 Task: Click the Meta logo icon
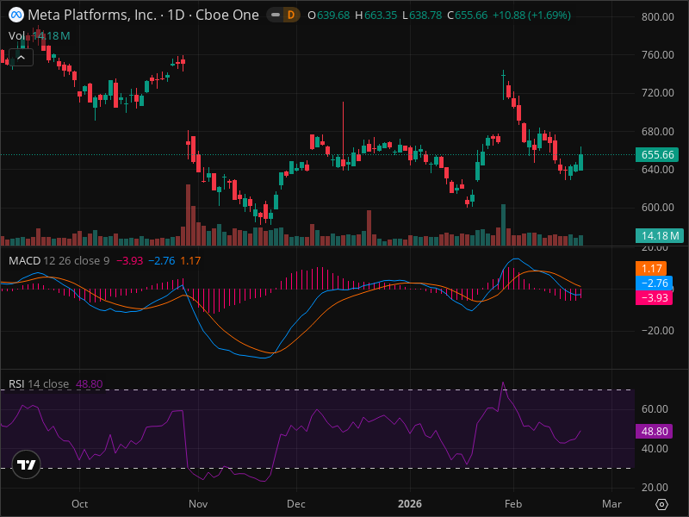click(x=16, y=15)
